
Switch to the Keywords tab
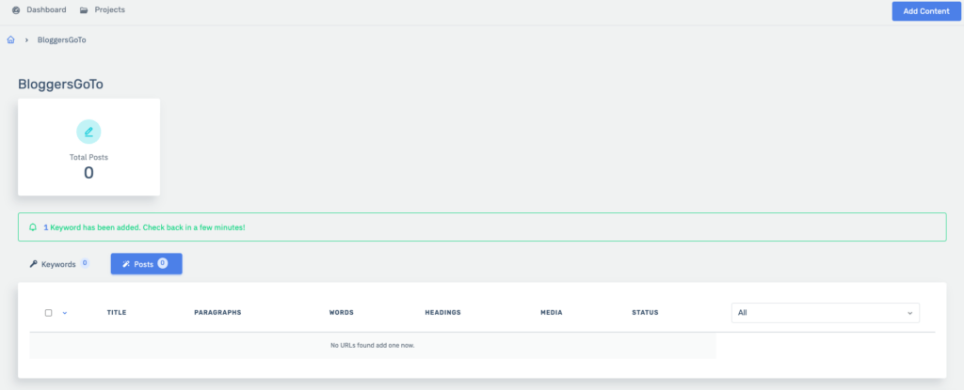click(59, 264)
